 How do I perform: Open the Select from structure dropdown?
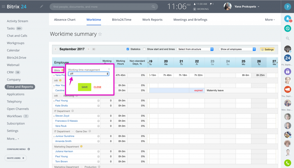pyautogui.click(x=195, y=49)
